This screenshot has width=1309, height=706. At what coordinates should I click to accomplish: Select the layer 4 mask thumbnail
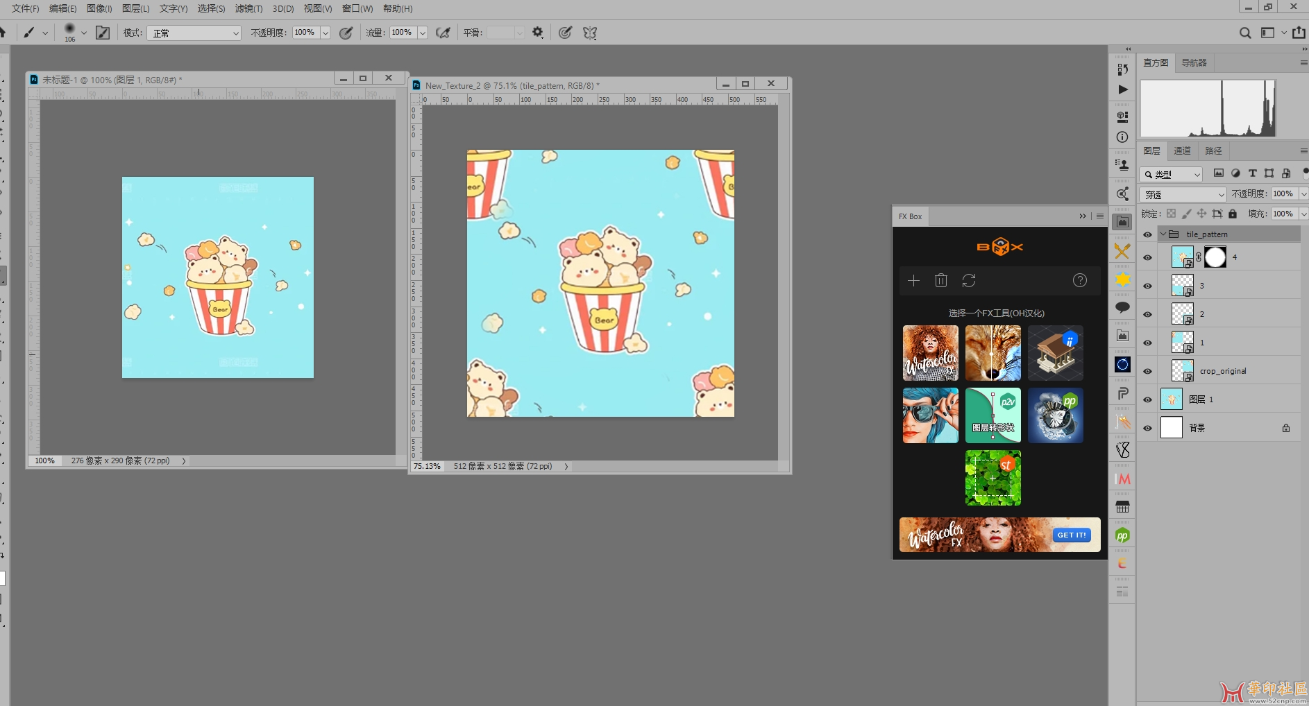coord(1215,257)
